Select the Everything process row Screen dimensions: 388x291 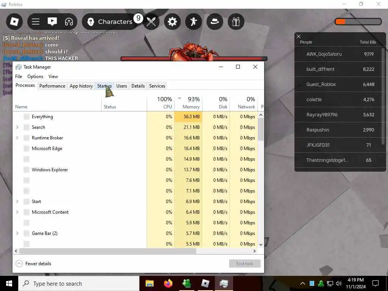tap(135, 117)
